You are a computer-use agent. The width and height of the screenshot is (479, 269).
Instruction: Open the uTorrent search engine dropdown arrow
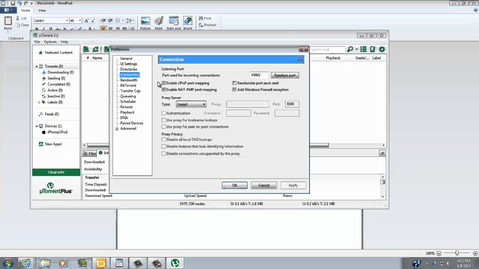357,49
